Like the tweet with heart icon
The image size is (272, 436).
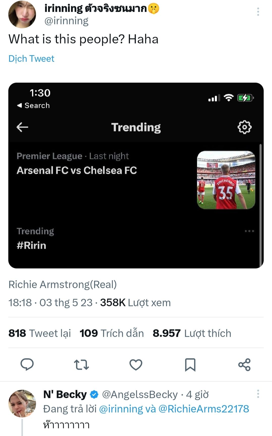point(136,365)
